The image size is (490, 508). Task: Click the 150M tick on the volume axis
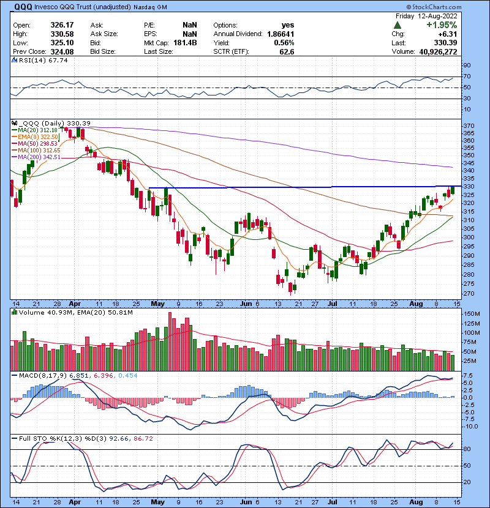[x=472, y=313]
